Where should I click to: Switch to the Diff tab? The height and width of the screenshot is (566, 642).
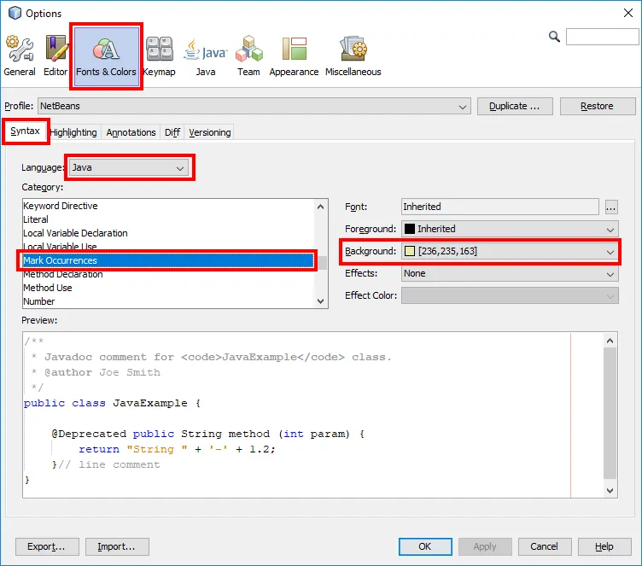(x=172, y=132)
